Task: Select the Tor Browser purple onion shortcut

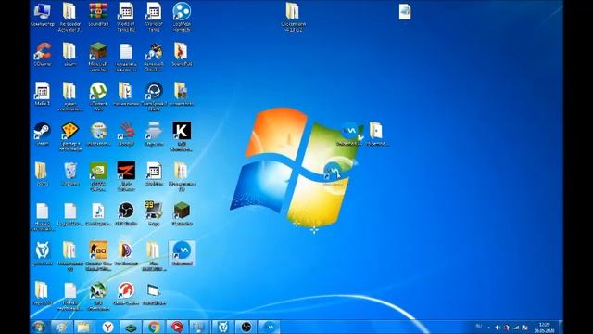Action: coord(126,251)
